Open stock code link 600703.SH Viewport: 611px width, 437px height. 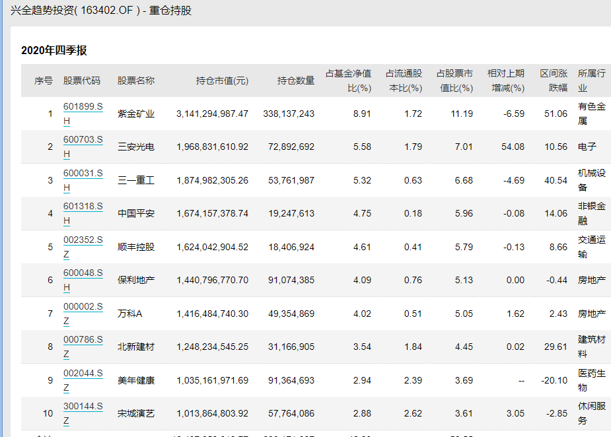(83, 147)
